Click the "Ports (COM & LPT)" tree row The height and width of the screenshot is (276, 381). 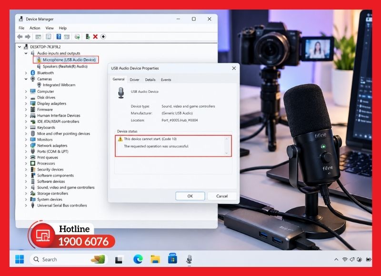pos(50,151)
